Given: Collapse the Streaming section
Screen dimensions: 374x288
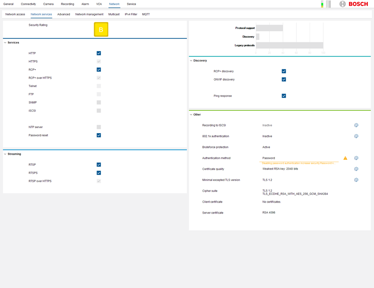Looking at the screenshot, I should click(5, 154).
